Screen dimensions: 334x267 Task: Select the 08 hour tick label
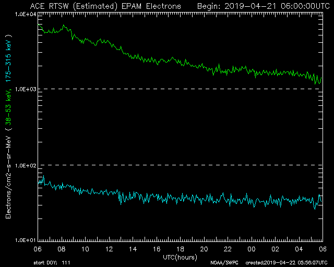(62, 248)
